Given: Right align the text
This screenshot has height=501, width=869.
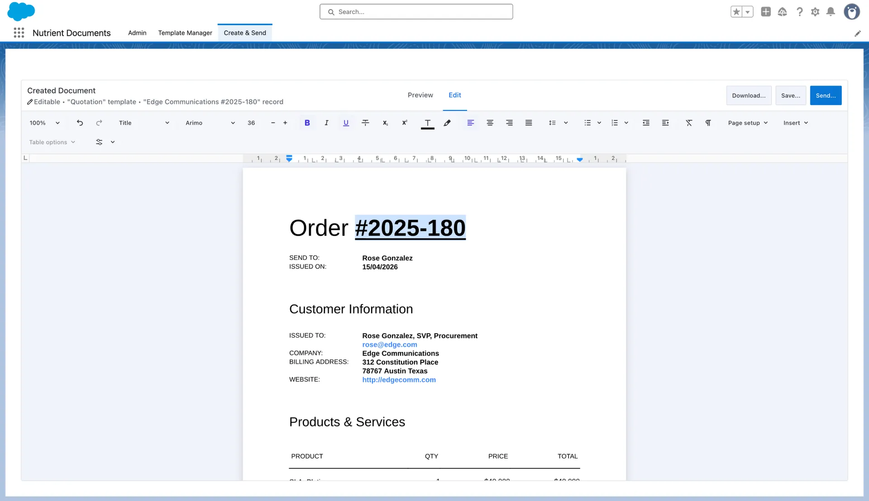Looking at the screenshot, I should [x=509, y=123].
